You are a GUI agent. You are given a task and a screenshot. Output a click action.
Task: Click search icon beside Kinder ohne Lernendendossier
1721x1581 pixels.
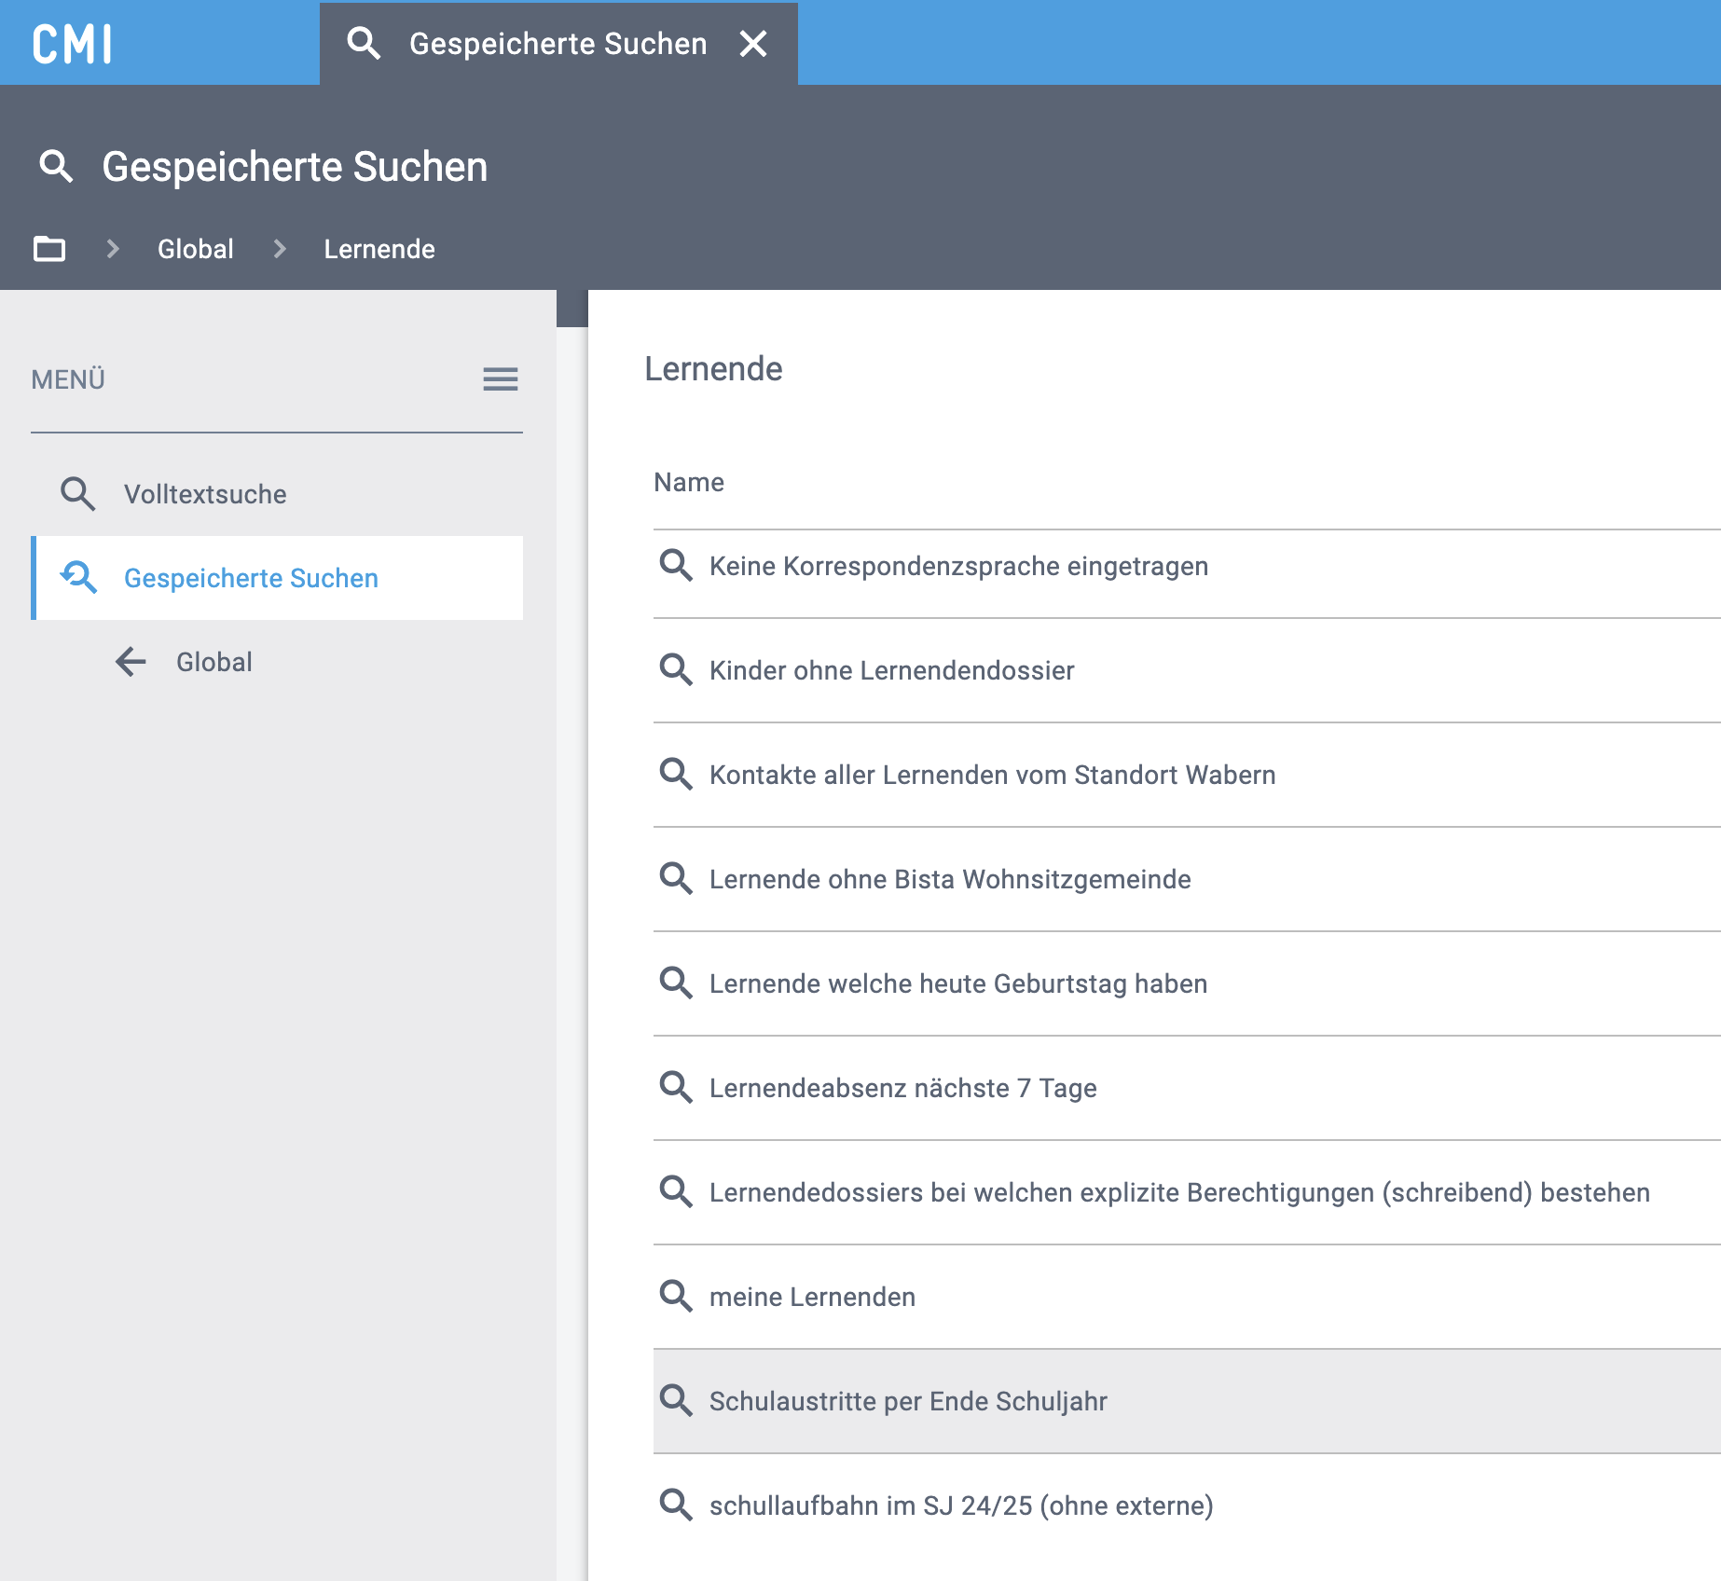click(676, 670)
